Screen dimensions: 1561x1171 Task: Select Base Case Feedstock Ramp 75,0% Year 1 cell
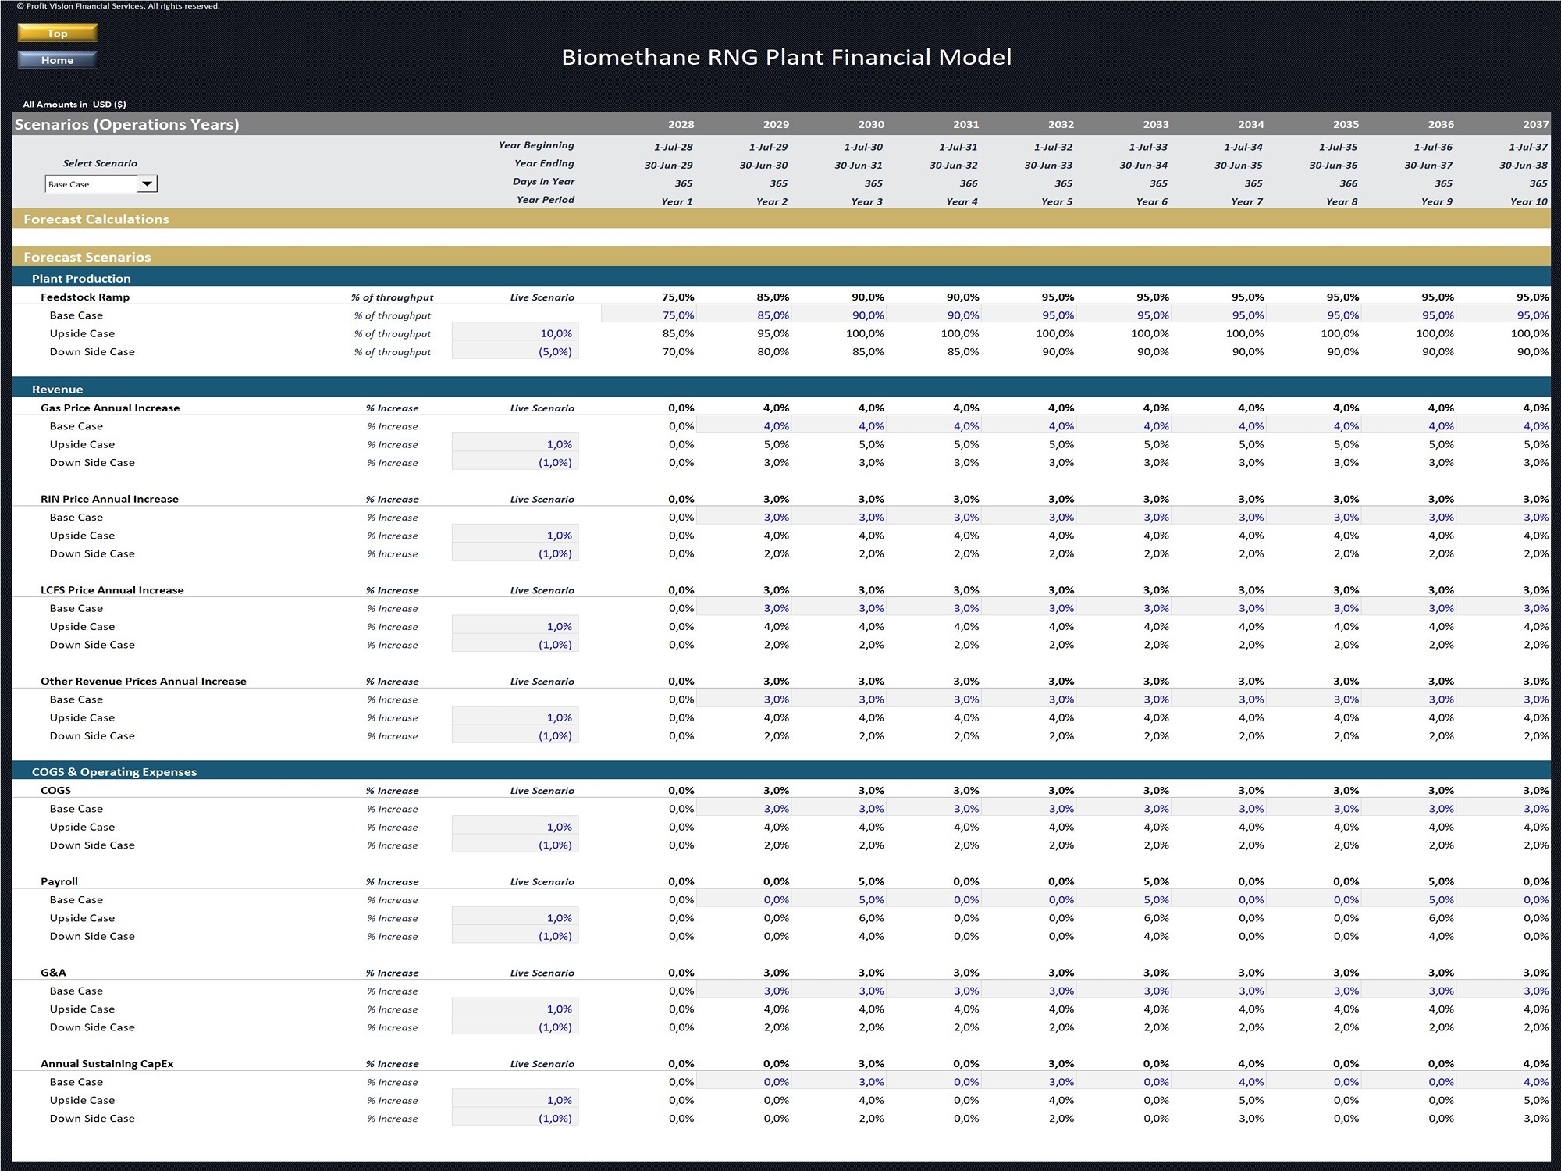coord(649,315)
